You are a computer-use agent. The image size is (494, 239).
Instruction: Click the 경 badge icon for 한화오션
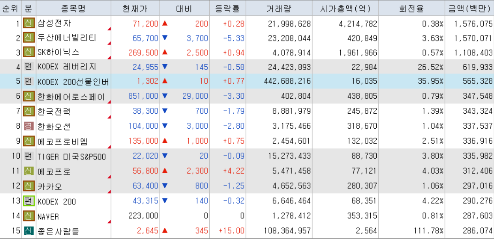(29, 126)
